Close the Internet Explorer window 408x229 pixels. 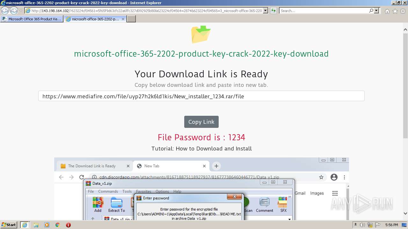pos(404,3)
